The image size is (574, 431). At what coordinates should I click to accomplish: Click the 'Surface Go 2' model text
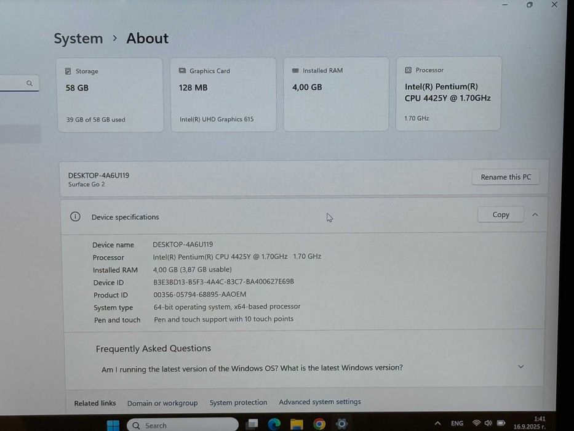pos(86,184)
